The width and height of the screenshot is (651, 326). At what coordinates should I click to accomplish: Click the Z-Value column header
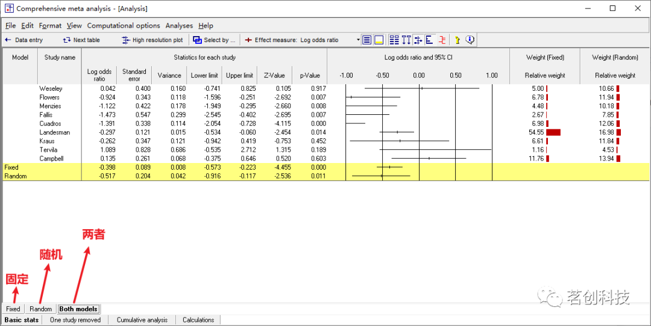click(274, 75)
